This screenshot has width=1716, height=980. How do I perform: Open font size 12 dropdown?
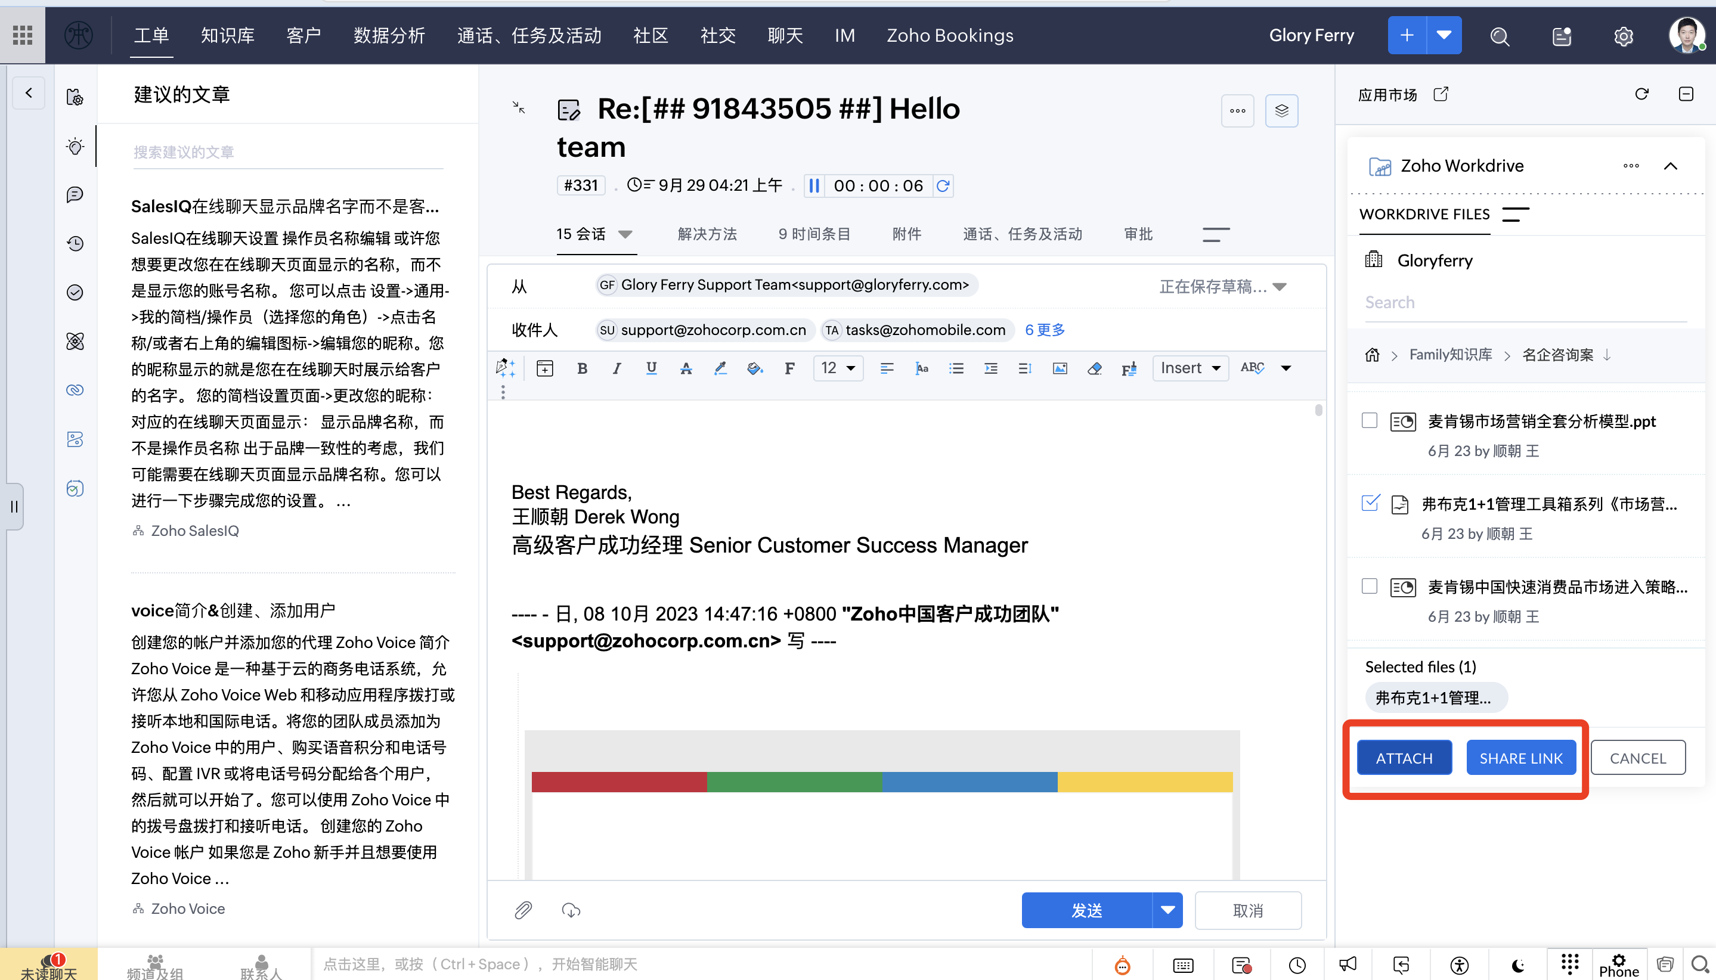click(x=838, y=368)
